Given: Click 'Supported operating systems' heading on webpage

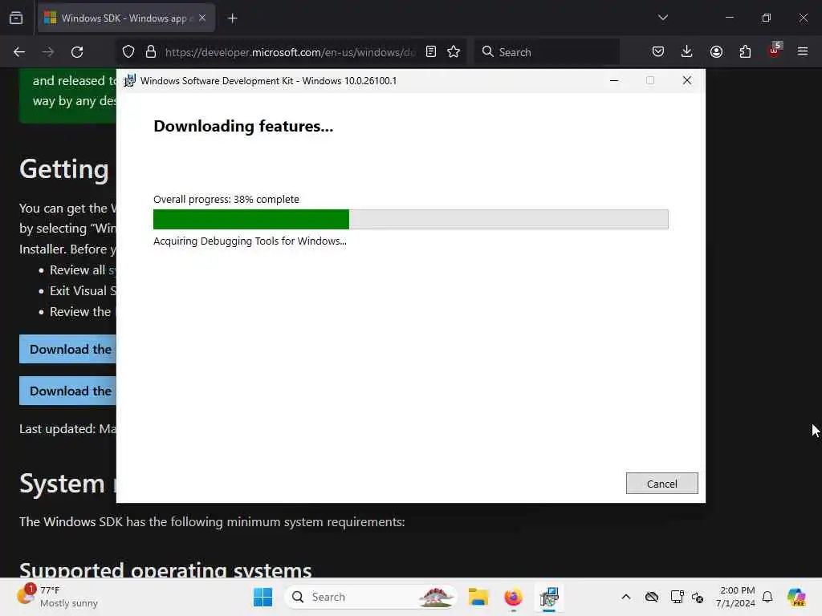Looking at the screenshot, I should 165,569.
